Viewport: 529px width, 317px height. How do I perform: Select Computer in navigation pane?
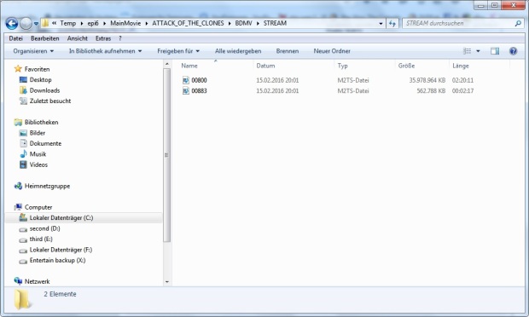(x=38, y=207)
